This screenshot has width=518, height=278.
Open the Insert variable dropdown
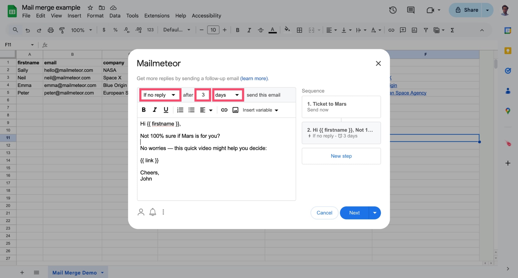coord(260,110)
